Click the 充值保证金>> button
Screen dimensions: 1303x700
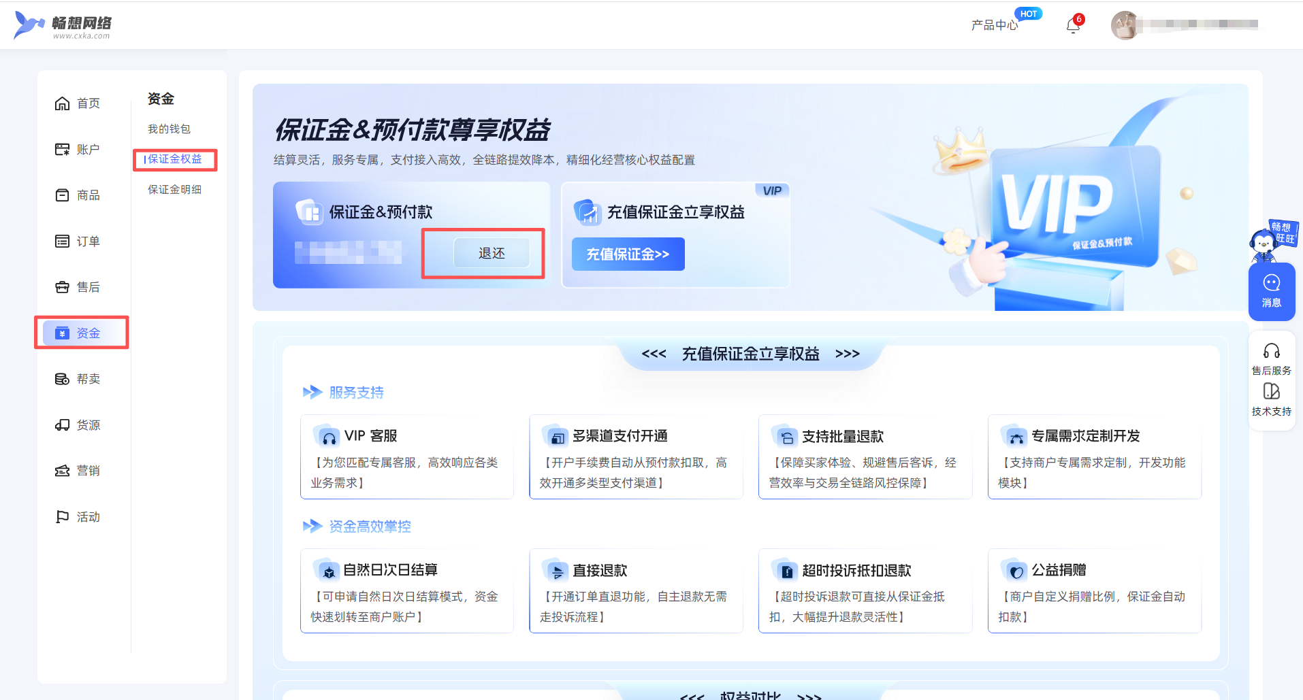pyautogui.click(x=628, y=254)
